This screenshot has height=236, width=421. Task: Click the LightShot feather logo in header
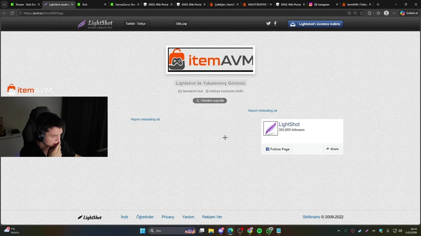(x=95, y=24)
